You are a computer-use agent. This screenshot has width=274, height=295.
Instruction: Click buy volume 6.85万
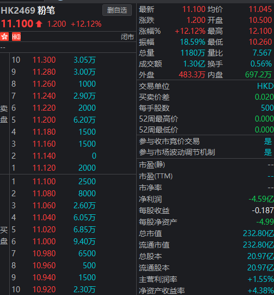point(84,230)
